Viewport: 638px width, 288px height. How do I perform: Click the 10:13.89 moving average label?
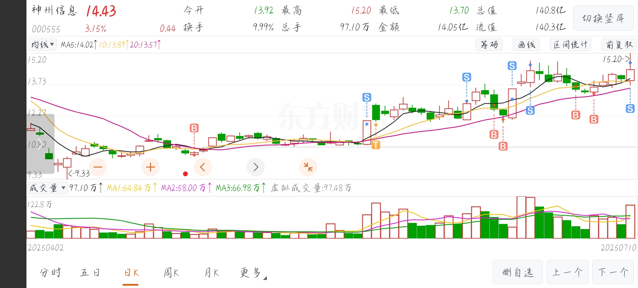114,45
